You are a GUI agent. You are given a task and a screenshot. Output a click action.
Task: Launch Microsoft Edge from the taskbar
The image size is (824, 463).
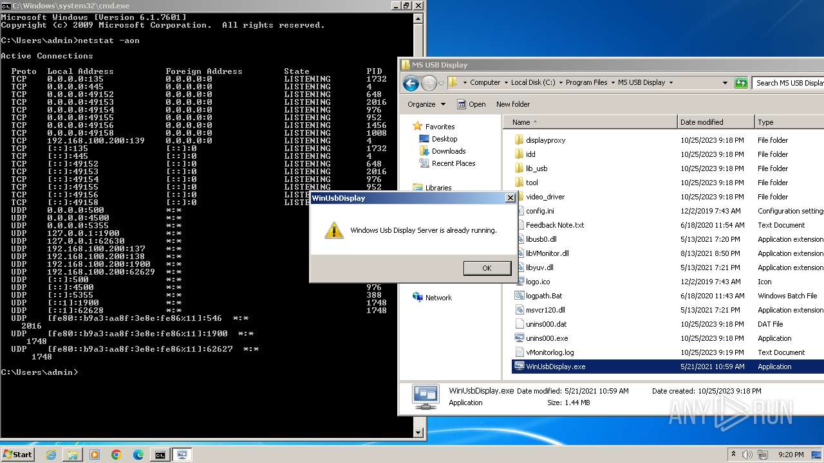pos(138,455)
